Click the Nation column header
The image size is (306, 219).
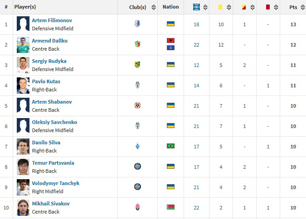pyautogui.click(x=170, y=7)
